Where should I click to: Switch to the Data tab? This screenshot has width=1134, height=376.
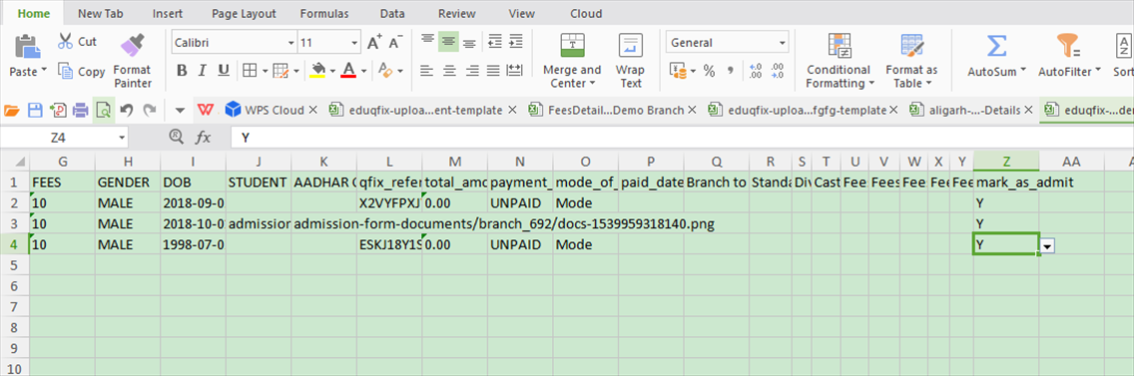click(392, 13)
